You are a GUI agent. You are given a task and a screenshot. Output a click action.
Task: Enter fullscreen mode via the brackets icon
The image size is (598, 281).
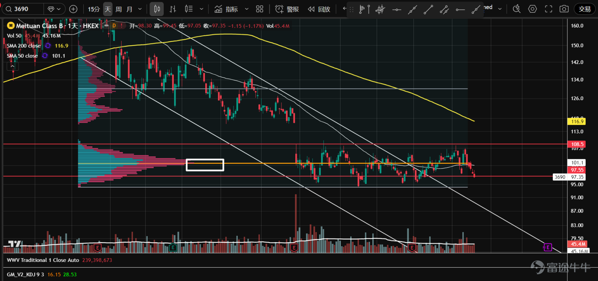[x=548, y=9]
